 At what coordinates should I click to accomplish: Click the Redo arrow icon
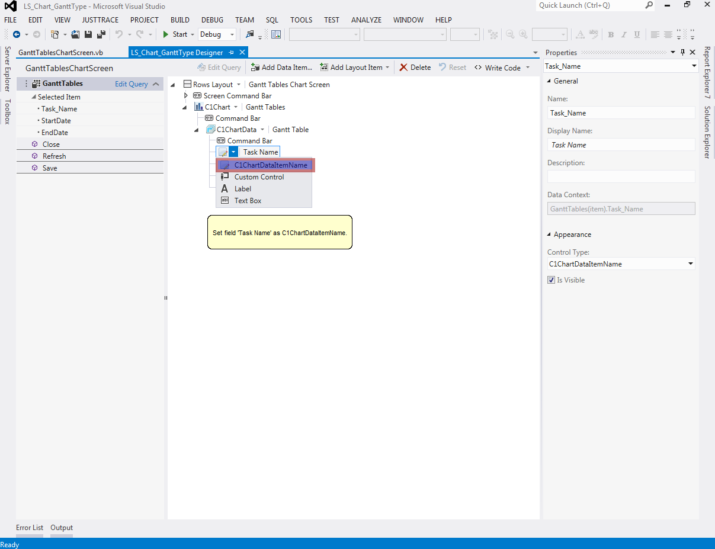pyautogui.click(x=140, y=34)
